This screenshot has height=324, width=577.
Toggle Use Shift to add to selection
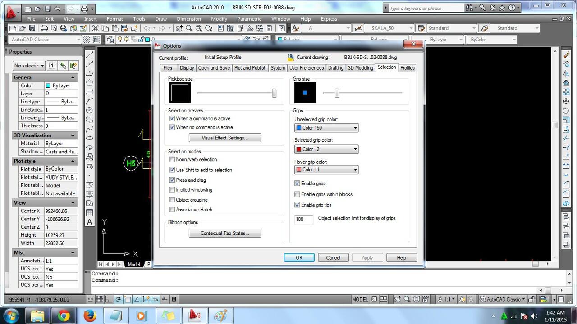(172, 170)
